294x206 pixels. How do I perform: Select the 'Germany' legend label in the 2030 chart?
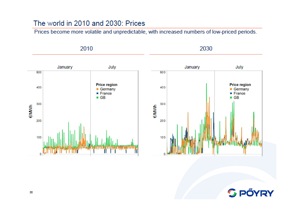pyautogui.click(x=241, y=89)
